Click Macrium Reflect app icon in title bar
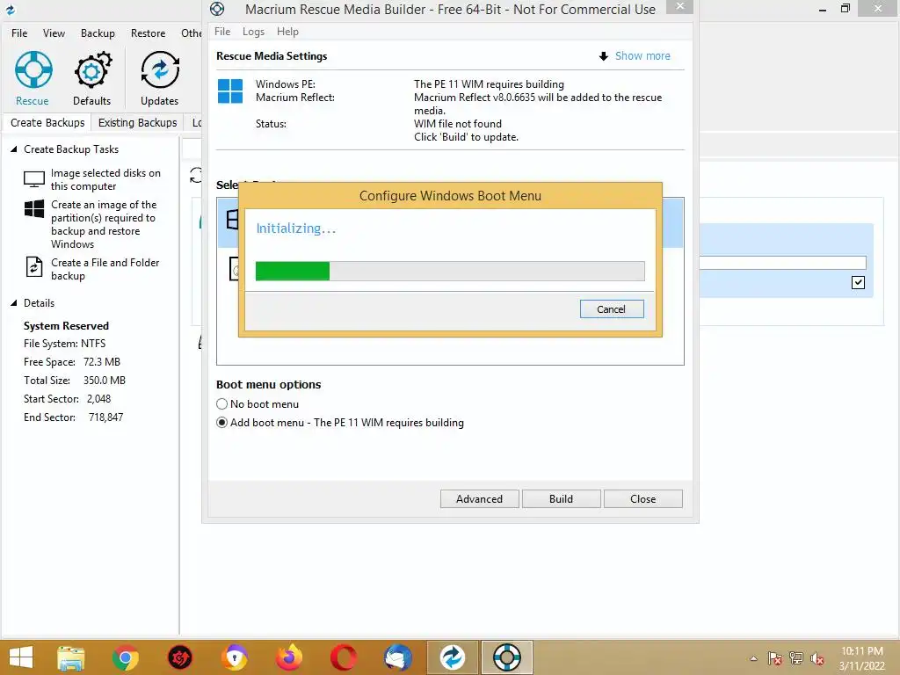The width and height of the screenshot is (900, 675). (10, 9)
